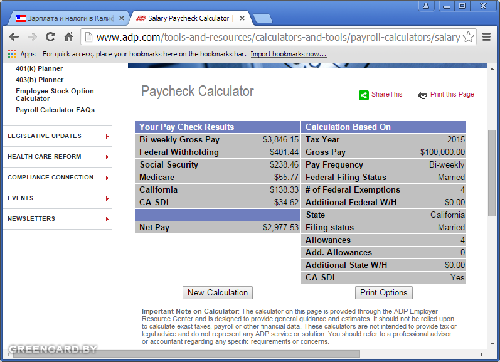
Task: Open 401(k) Planner link
Action: pyautogui.click(x=40, y=68)
